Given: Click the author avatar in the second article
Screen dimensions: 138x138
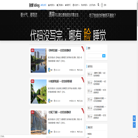Looking at the screenshot, I should (49, 101).
